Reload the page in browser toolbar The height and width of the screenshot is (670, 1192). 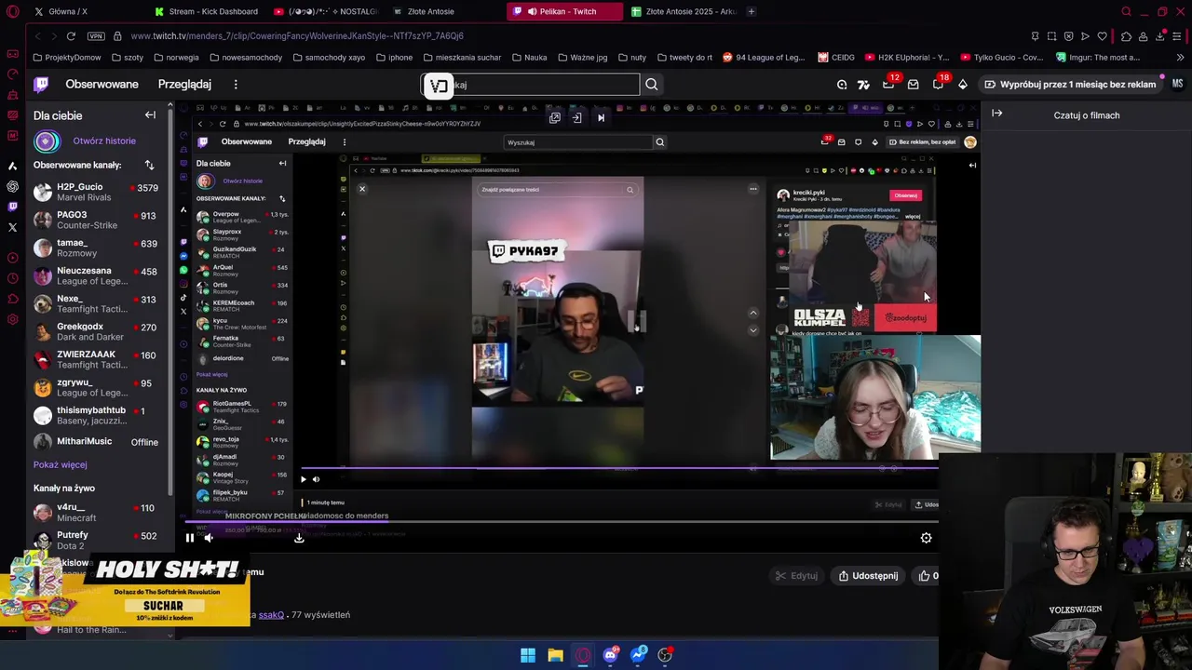pos(71,36)
